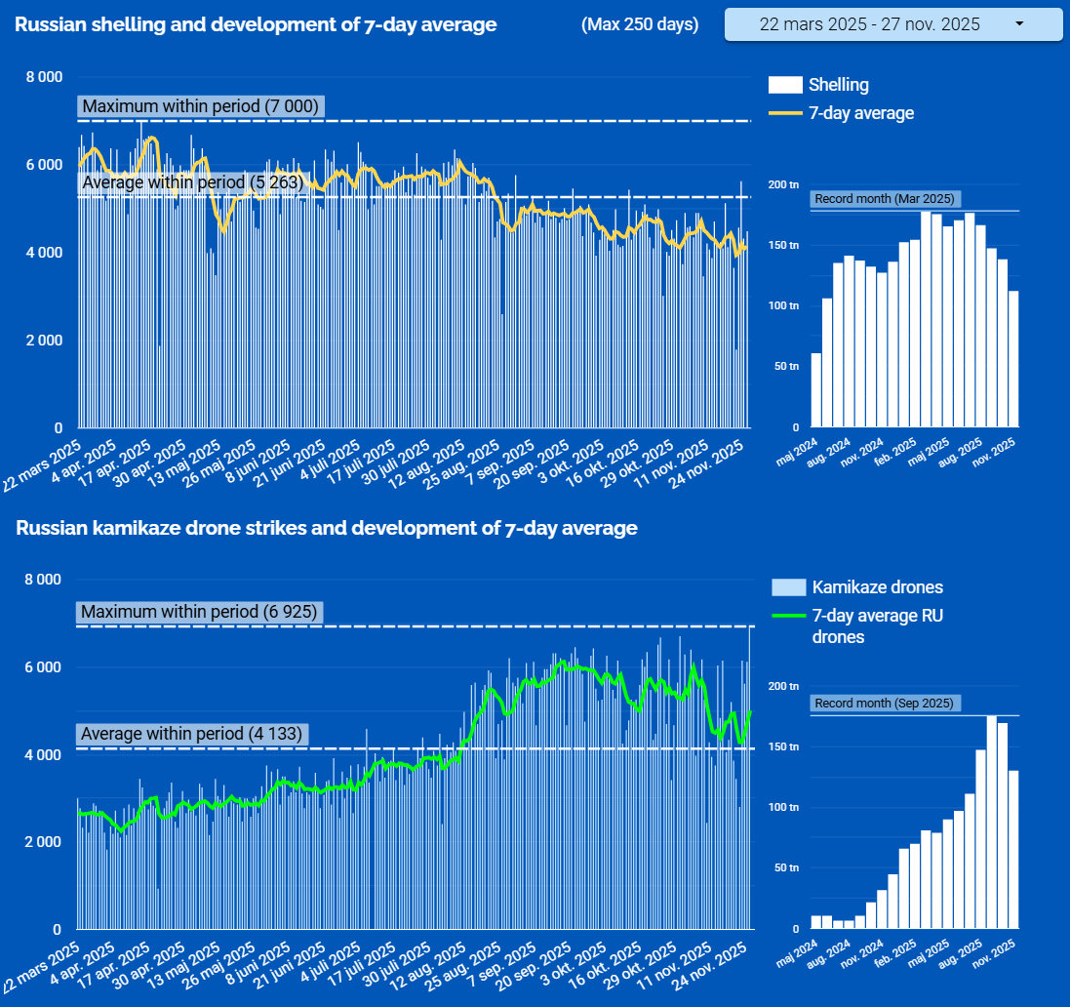Click the (Max 250 days) note
Viewport: 1070px width, 1007px height.
pyautogui.click(x=640, y=24)
